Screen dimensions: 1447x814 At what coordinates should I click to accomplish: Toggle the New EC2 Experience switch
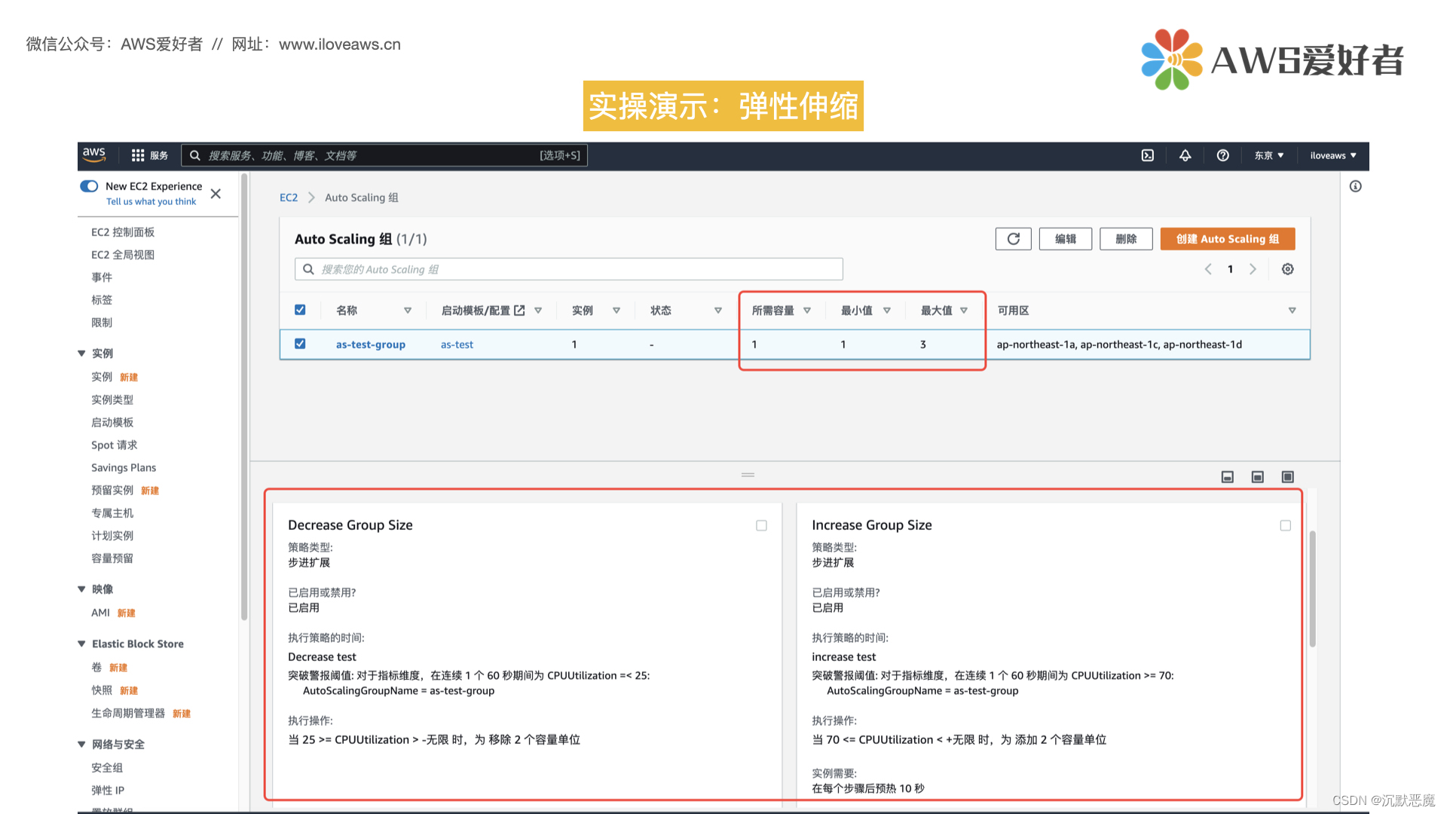coord(89,186)
